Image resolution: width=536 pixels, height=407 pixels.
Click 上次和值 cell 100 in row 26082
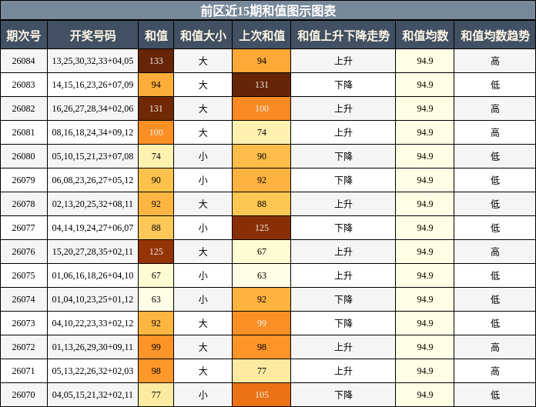(x=262, y=108)
